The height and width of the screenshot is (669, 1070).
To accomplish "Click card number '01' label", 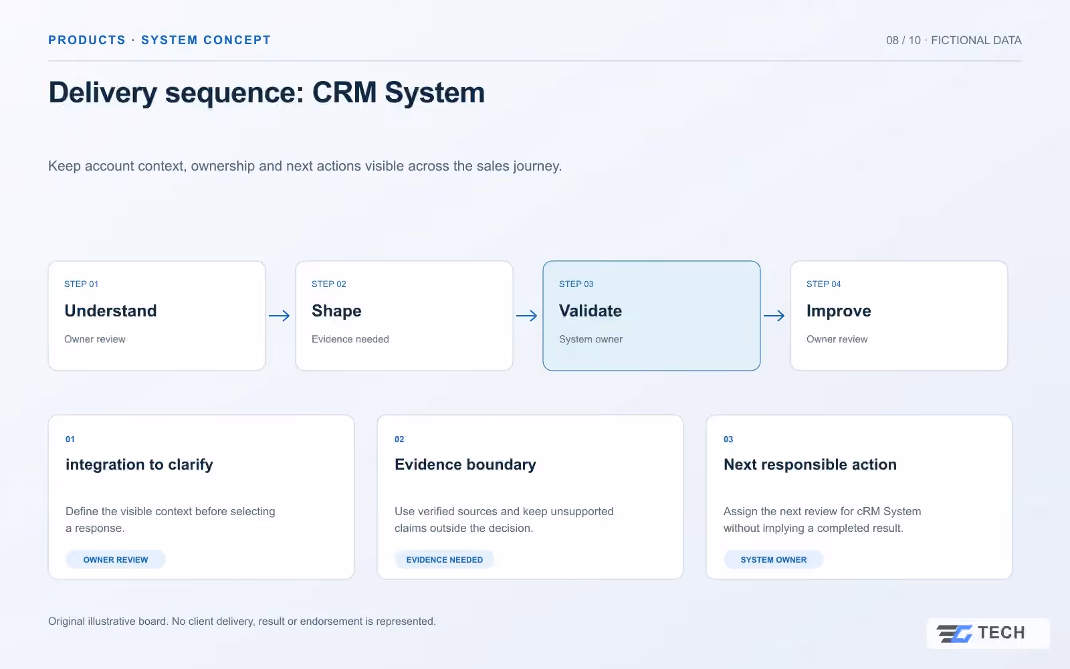I will pyautogui.click(x=70, y=440).
